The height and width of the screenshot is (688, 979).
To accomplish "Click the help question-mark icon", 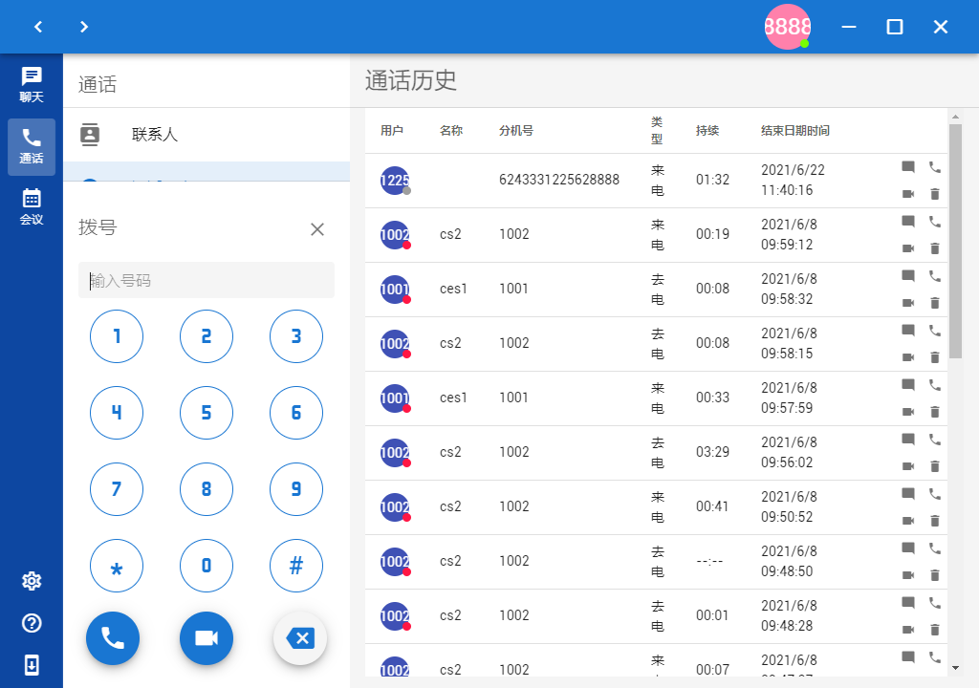I will coord(32,623).
